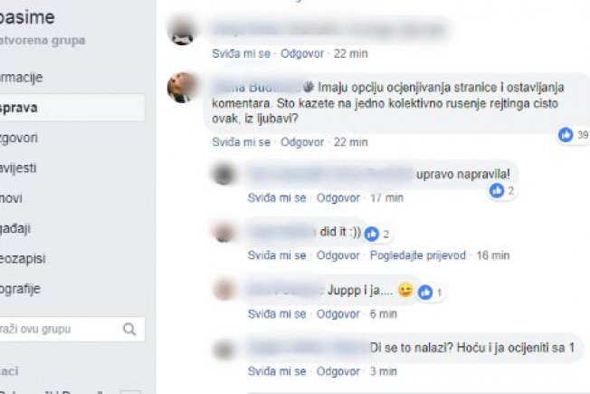Open the 'Članovi' sidebar item
Image resolution: width=590 pixels, height=394 pixels.
click(11, 198)
